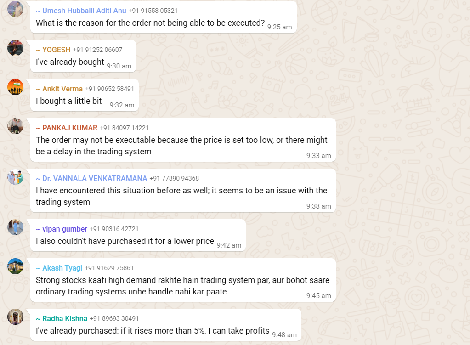Open contact via name Akash Tyagi
The height and width of the screenshot is (345, 470).
[62, 268]
